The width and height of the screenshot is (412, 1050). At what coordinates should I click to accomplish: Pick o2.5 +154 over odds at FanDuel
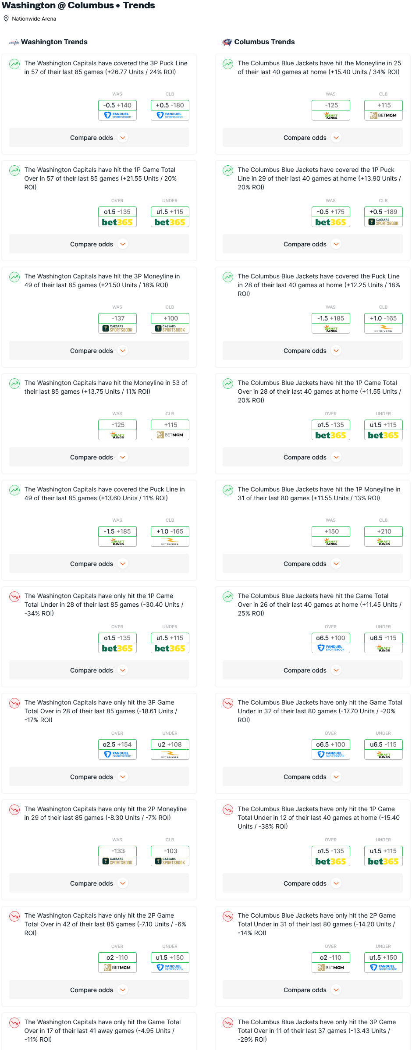(x=117, y=744)
